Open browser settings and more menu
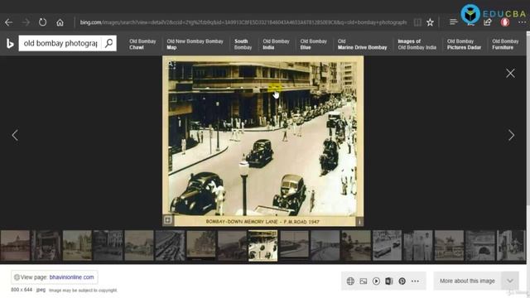The width and height of the screenshot is (530, 298). [x=522, y=22]
